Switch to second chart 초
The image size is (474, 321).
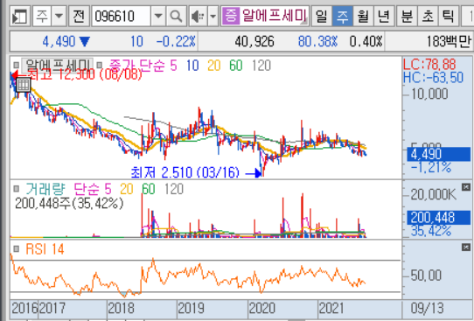[428, 16]
